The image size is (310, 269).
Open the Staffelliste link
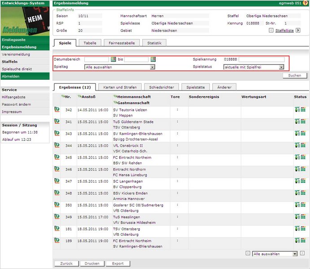[284, 30]
